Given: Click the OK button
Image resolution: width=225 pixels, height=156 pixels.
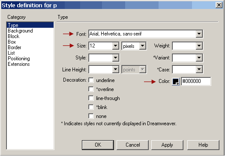Looking at the screenshot, I should tap(98, 145).
